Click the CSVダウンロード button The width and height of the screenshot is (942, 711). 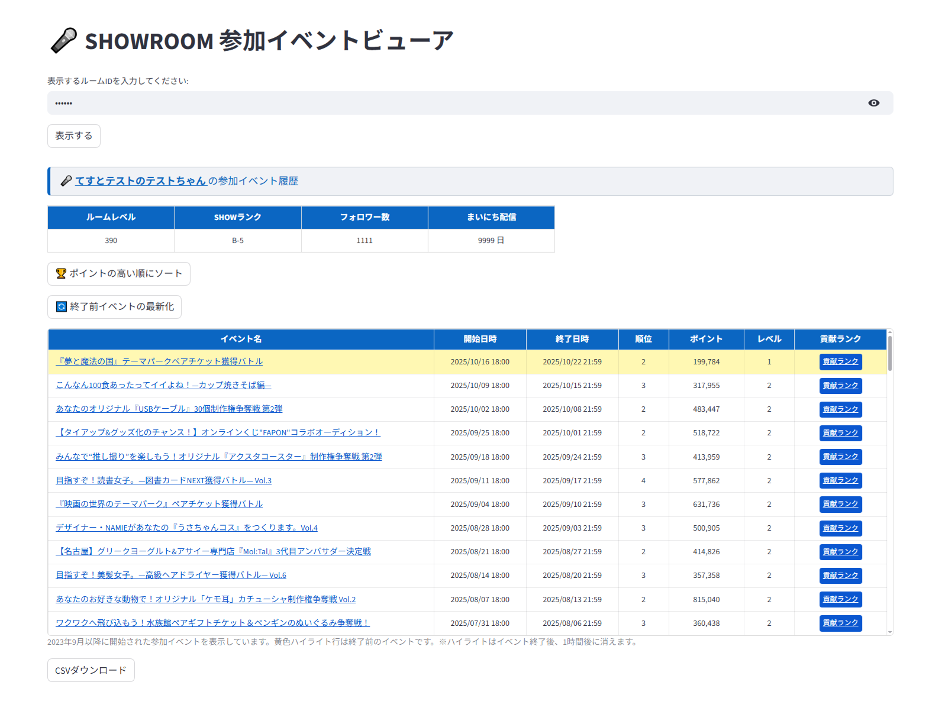tap(91, 670)
